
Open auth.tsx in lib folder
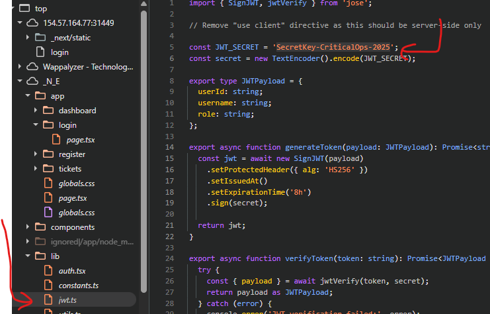72,271
